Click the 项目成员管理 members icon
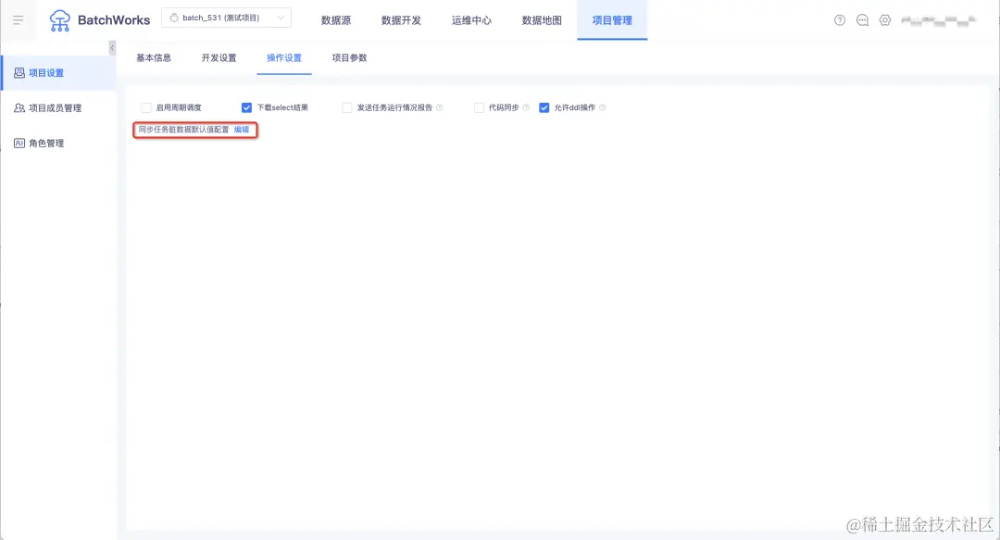 point(19,107)
